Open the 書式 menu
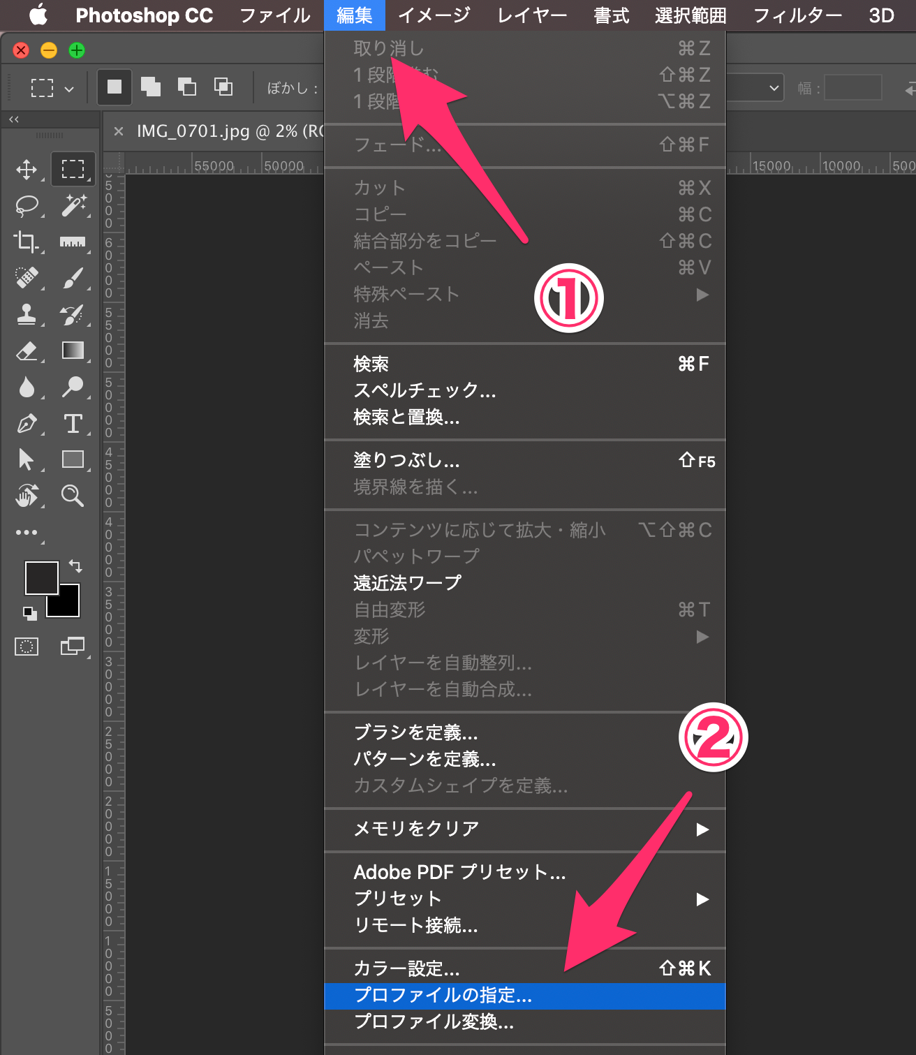 pos(612,15)
